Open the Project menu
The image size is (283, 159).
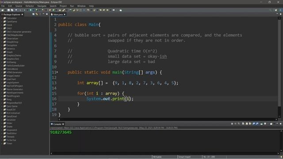click(x=63, y=6)
